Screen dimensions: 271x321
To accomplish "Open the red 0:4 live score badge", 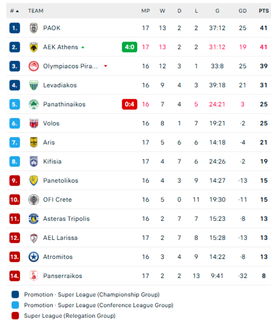I will tap(129, 104).
